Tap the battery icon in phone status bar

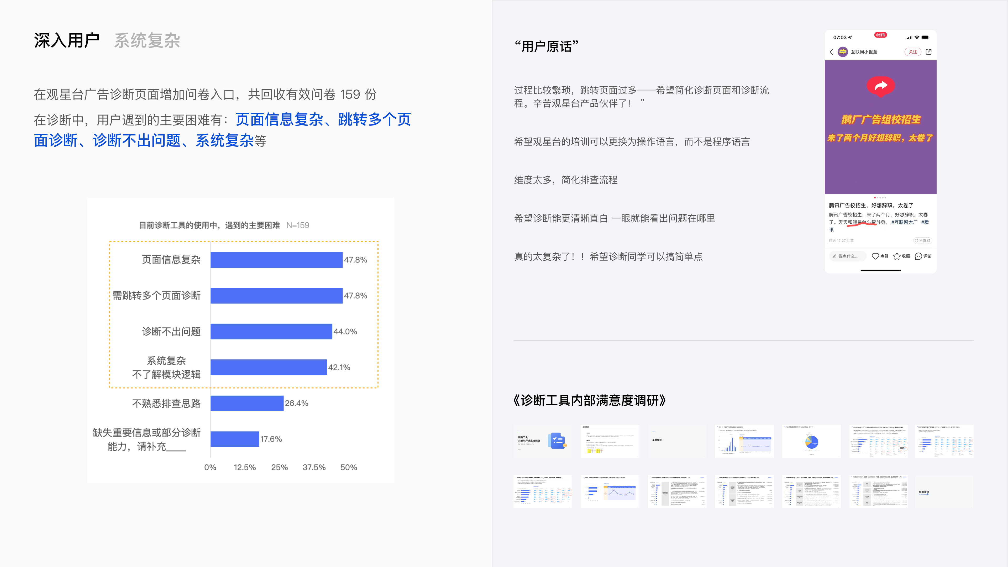pyautogui.click(x=925, y=38)
